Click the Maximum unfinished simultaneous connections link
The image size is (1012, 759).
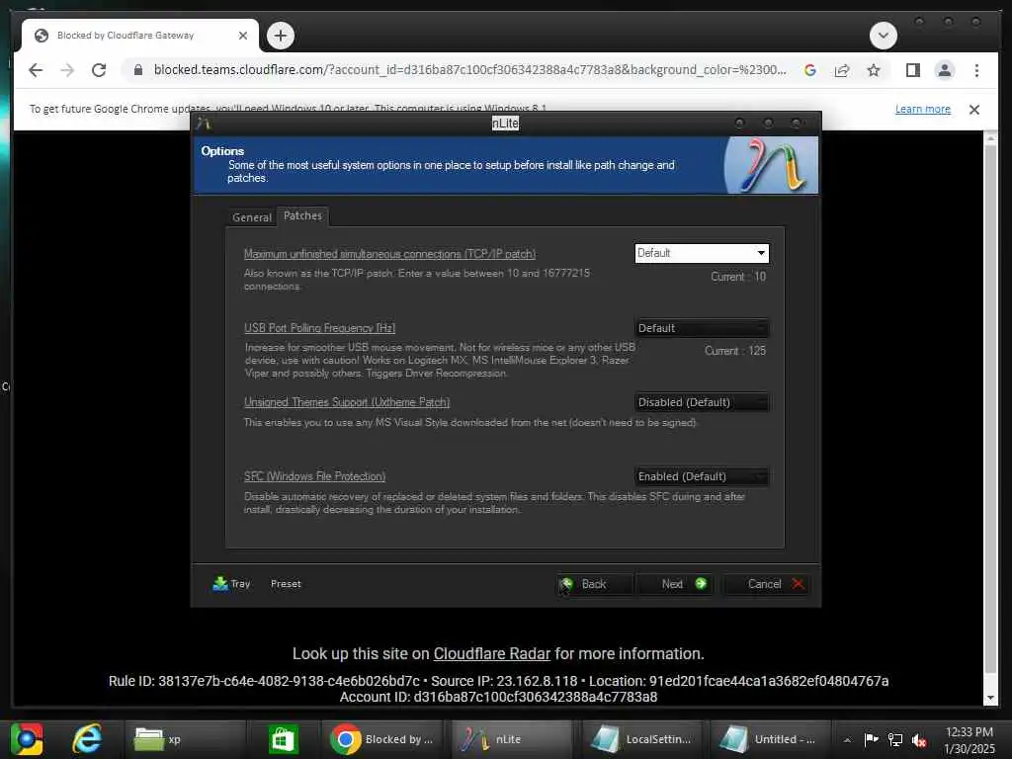click(x=389, y=254)
